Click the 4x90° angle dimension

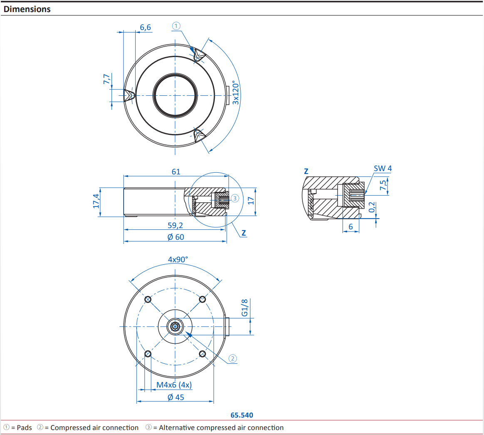pyautogui.click(x=178, y=259)
